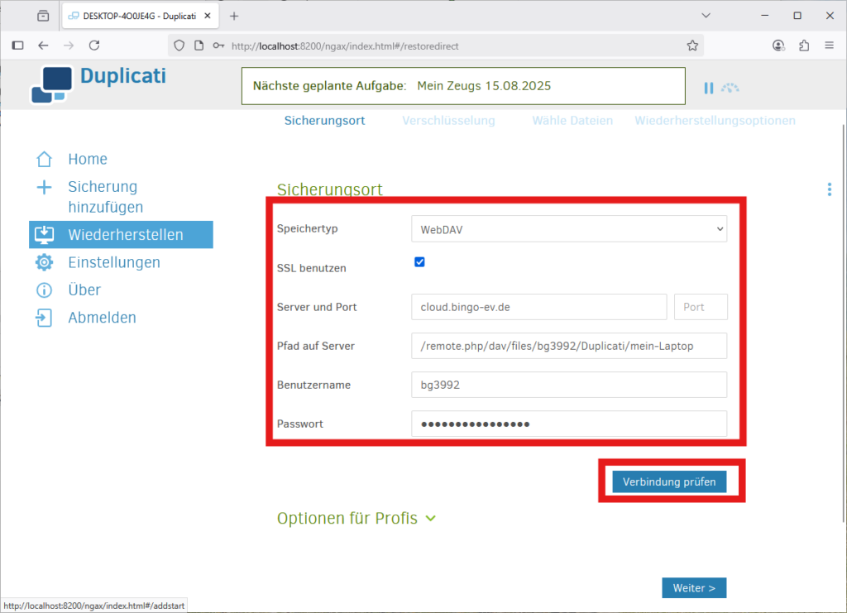Click the SSL benutzen label

tap(312, 268)
